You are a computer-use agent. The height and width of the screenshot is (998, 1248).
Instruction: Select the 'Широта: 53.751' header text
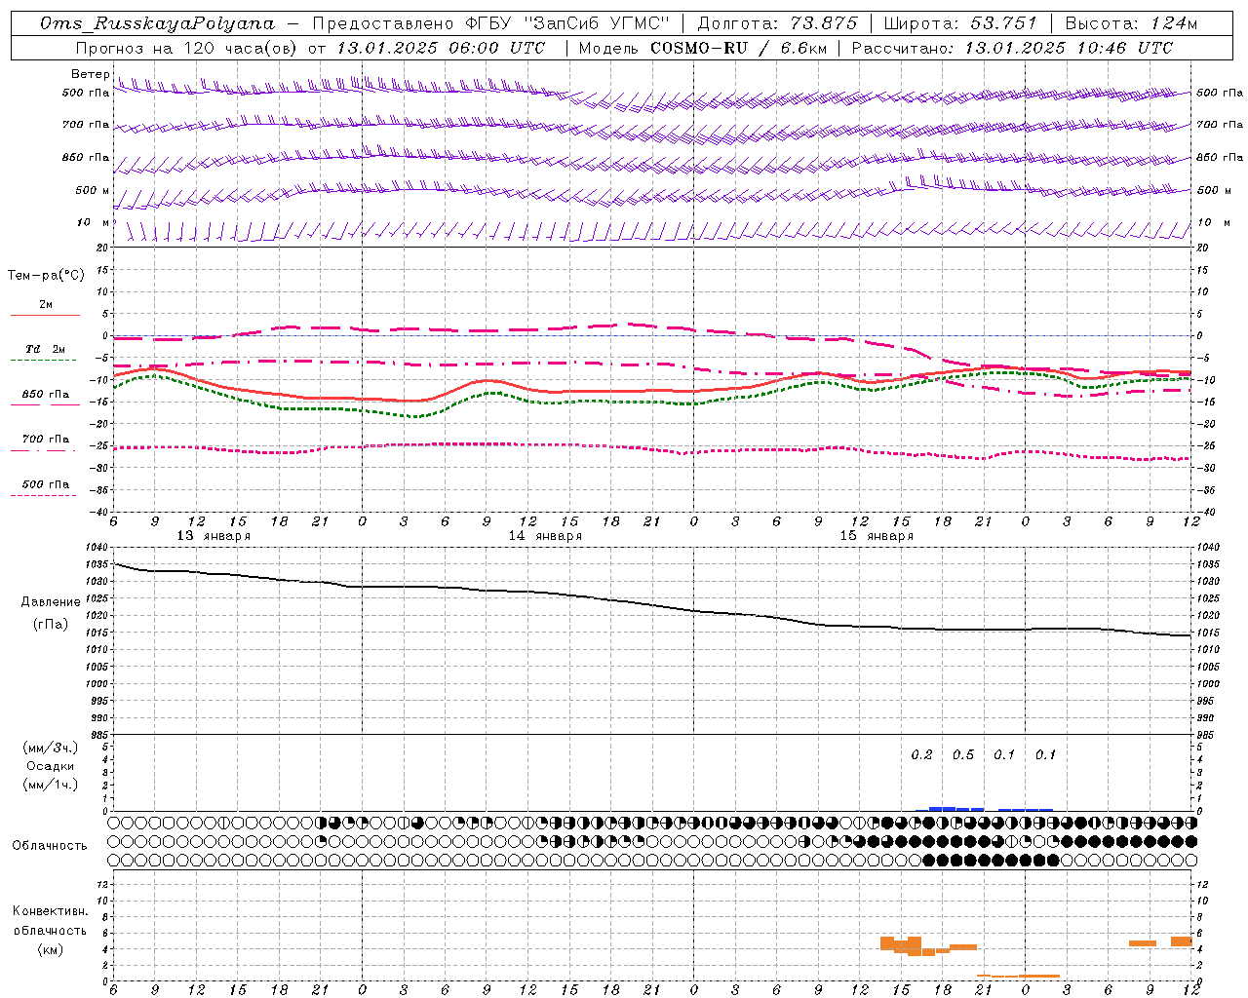coord(961,23)
